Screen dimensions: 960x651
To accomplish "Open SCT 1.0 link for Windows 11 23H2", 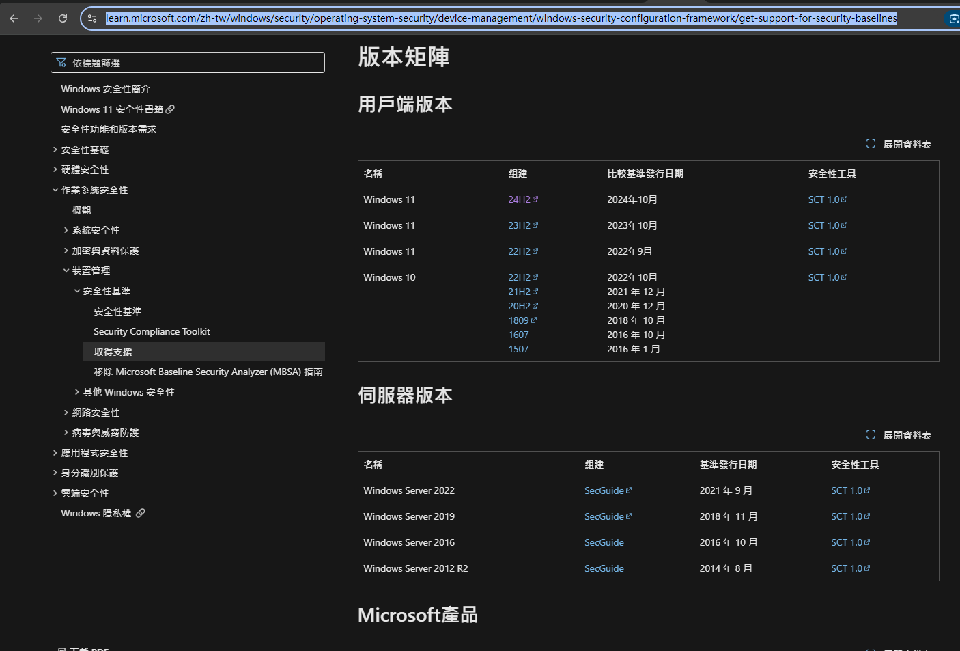I will click(x=828, y=225).
